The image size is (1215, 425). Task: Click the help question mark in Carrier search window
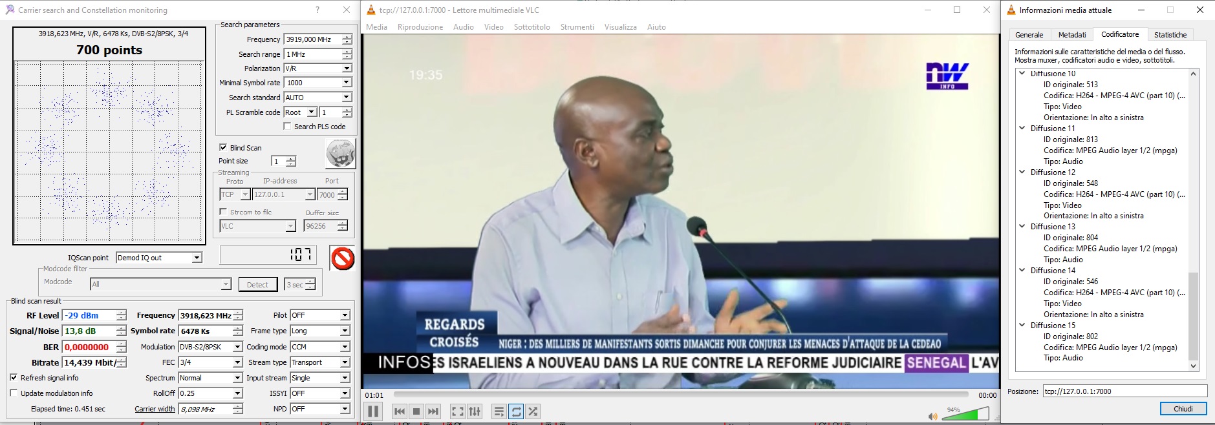[317, 10]
